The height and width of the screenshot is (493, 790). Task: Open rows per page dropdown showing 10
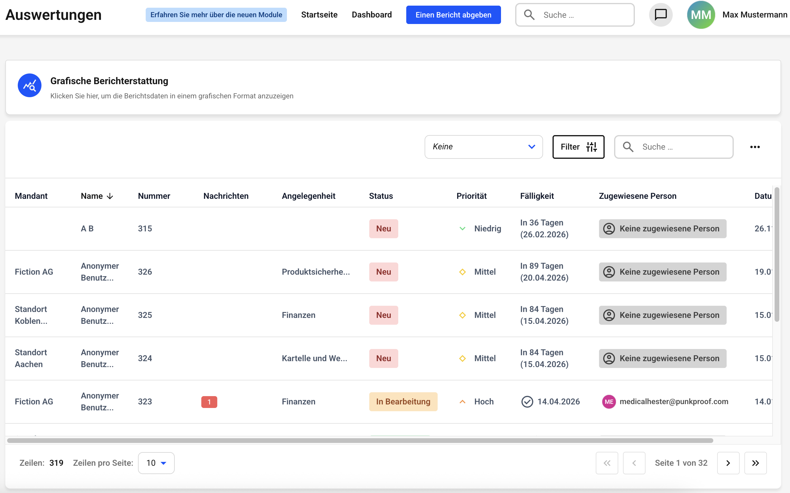(x=156, y=463)
